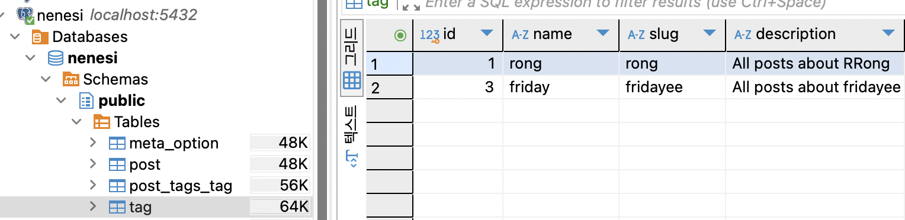
Task: Open the description column filter dropdown
Action: click(x=888, y=34)
